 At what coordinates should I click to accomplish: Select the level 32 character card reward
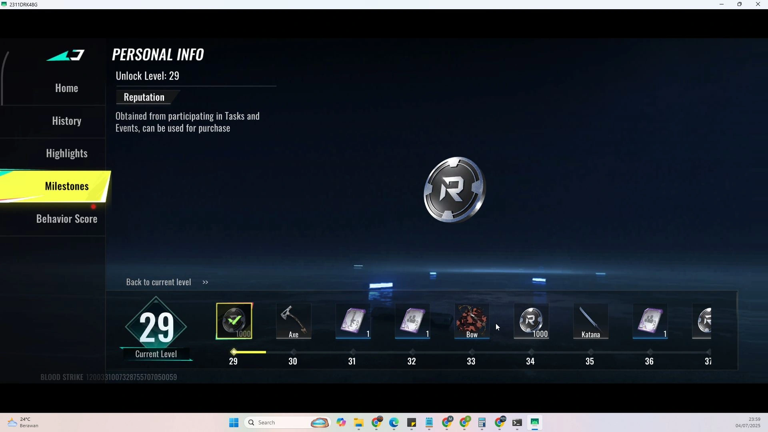tap(412, 321)
